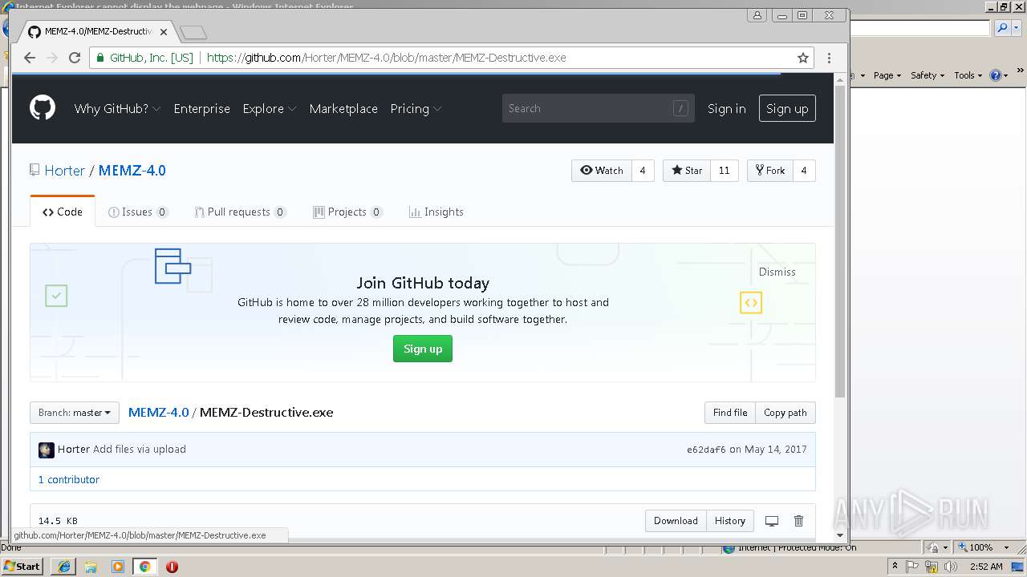Open the Add files via upload commit message
This screenshot has width=1027, height=577.
[140, 450]
